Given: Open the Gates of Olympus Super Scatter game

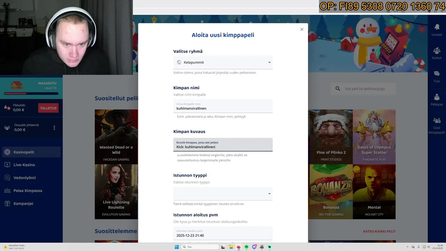Looking at the screenshot, I should click(374, 137).
